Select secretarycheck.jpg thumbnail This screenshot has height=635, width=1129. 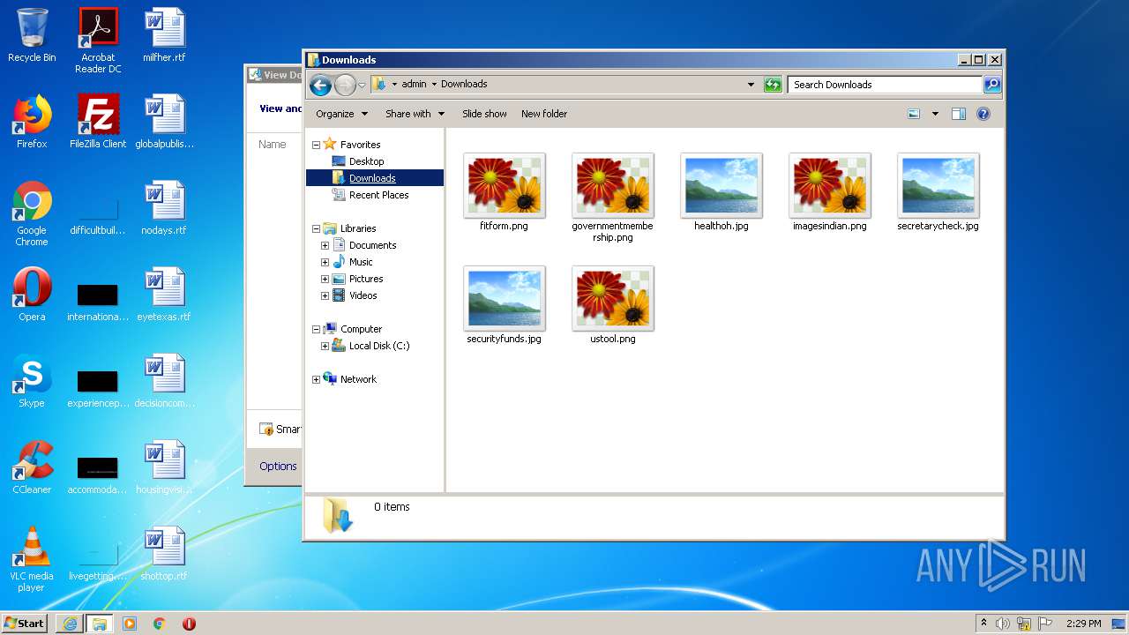[x=938, y=191]
